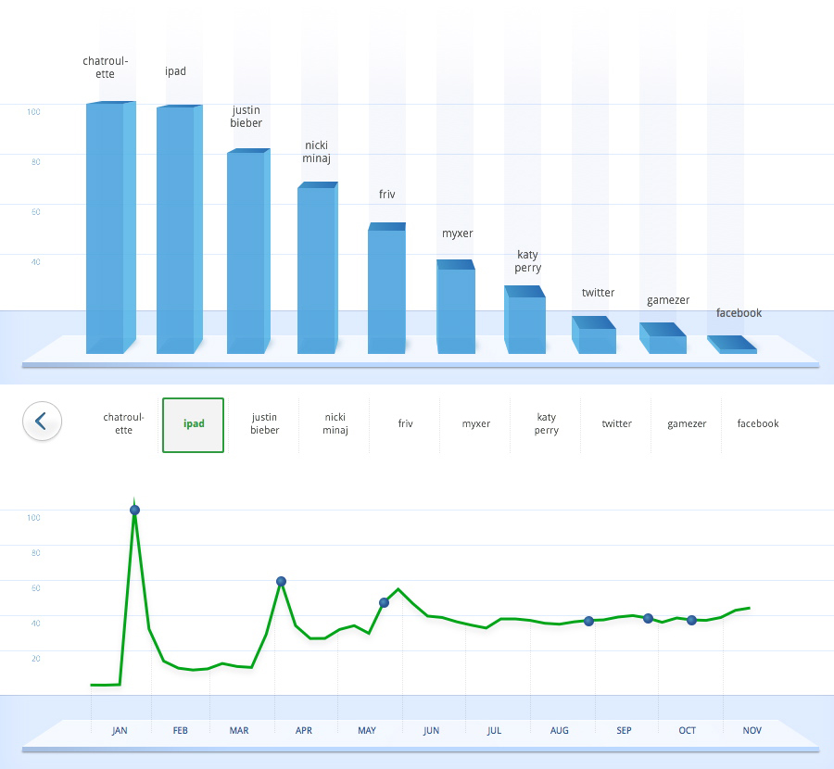
Task: Click the blue bar for myxer
Action: 456,307
